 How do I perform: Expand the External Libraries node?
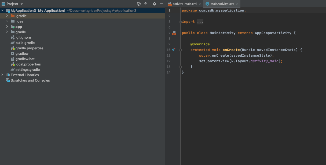2,75
